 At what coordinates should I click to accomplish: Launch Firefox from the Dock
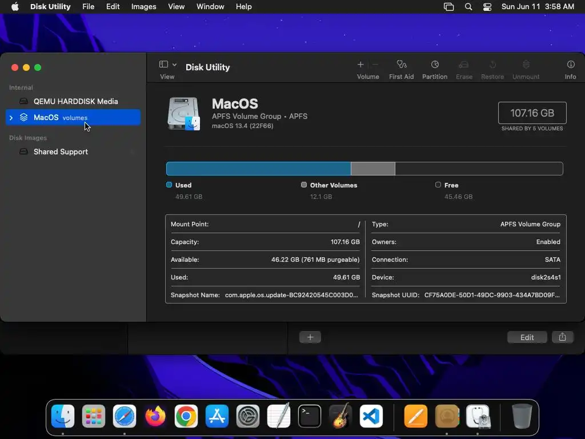(x=155, y=416)
